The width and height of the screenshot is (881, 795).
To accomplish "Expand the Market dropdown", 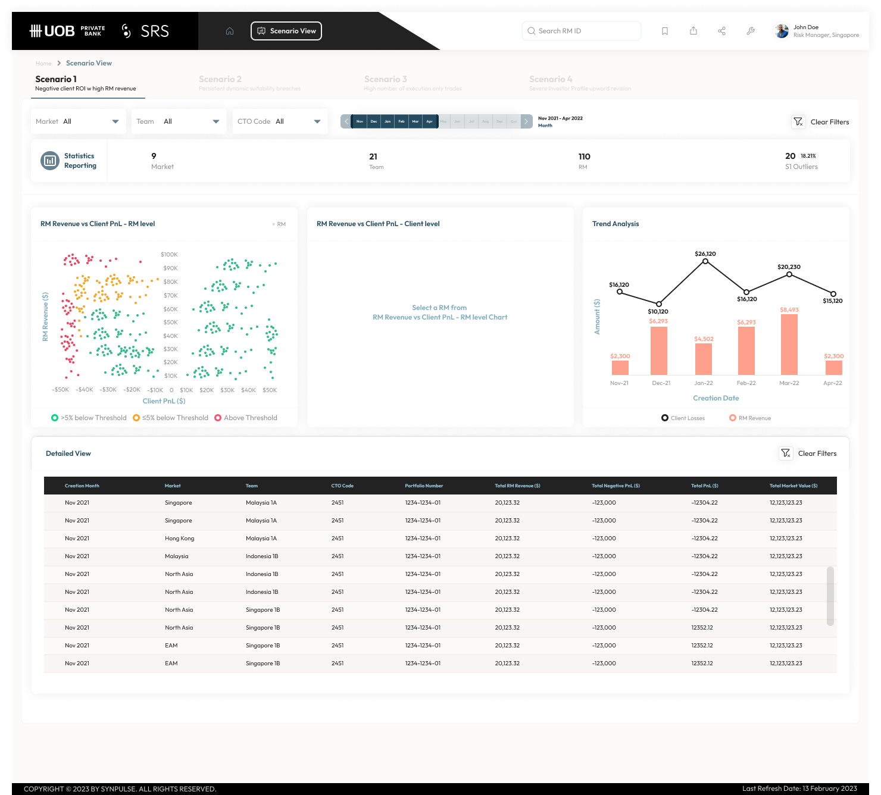I will 78,121.
